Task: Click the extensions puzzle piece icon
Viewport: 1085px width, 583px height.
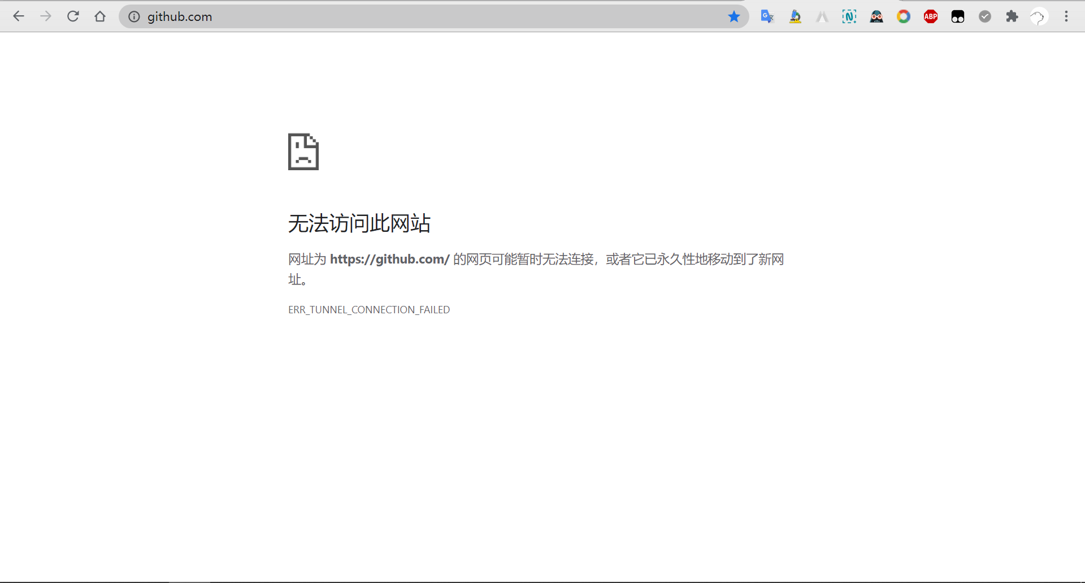Action: (1012, 16)
